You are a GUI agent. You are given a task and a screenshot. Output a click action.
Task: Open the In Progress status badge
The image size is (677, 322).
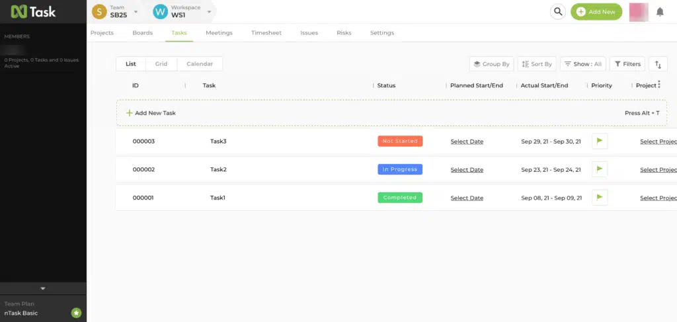coord(400,169)
